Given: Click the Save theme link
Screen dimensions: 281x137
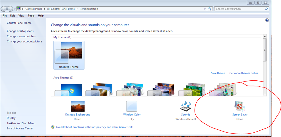Looking at the screenshot, I should (x=218, y=73).
